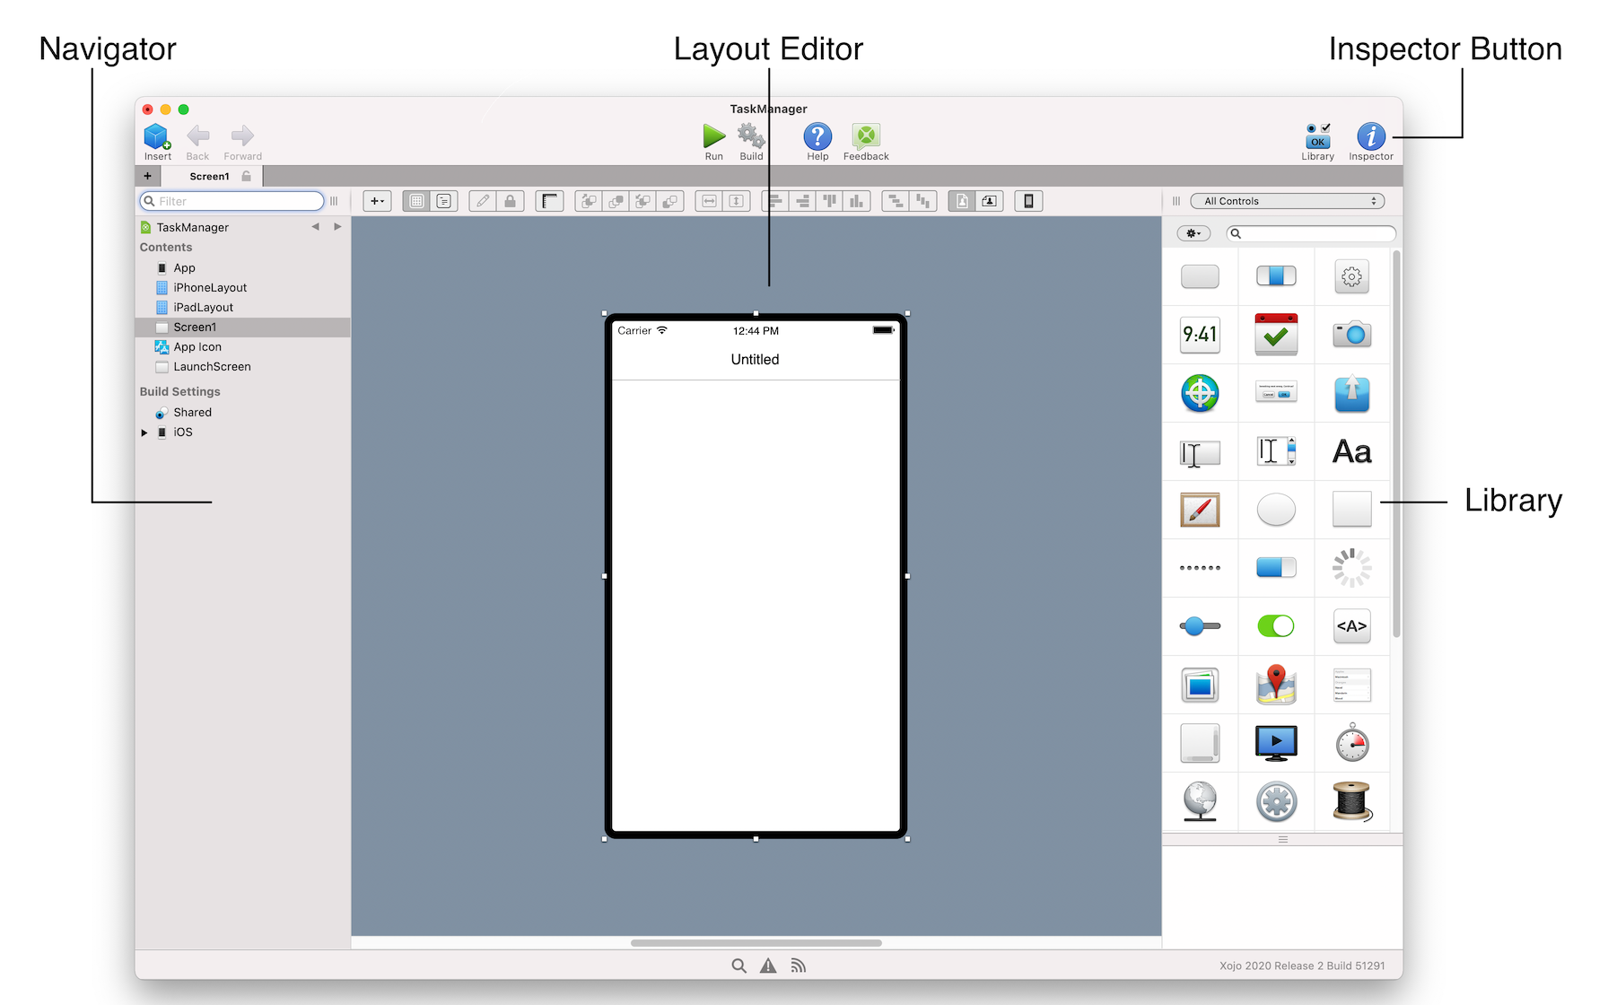Click the lock icon in layout toolbar
This screenshot has width=1608, height=1005.
coord(510,201)
